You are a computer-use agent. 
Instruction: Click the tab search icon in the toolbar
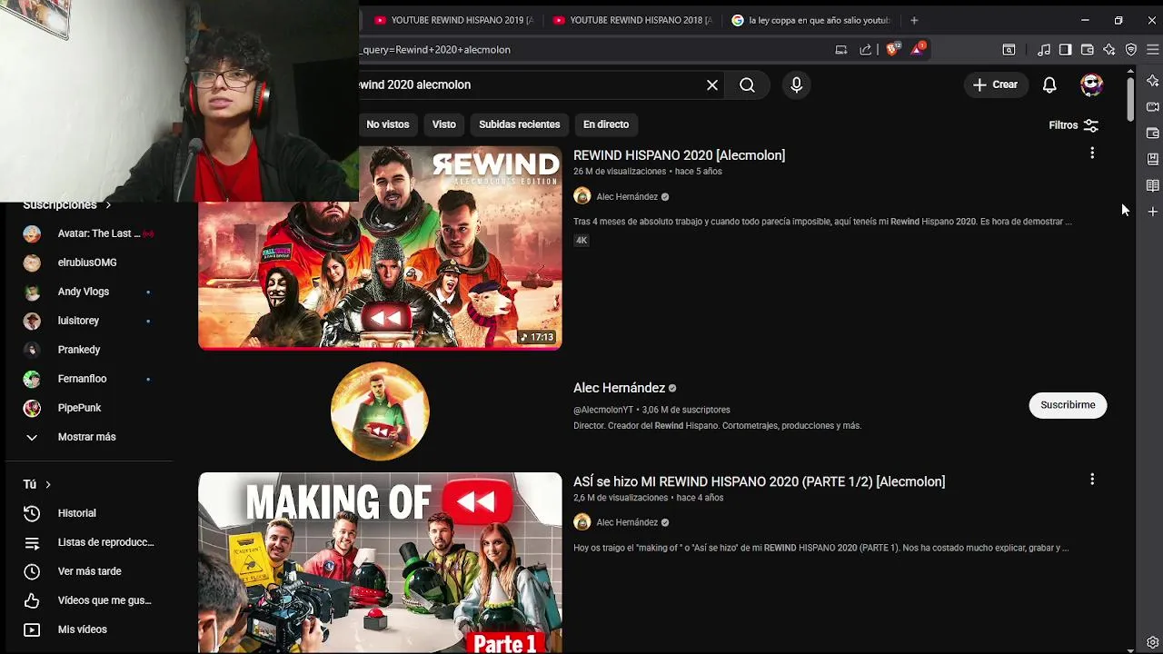point(1009,50)
